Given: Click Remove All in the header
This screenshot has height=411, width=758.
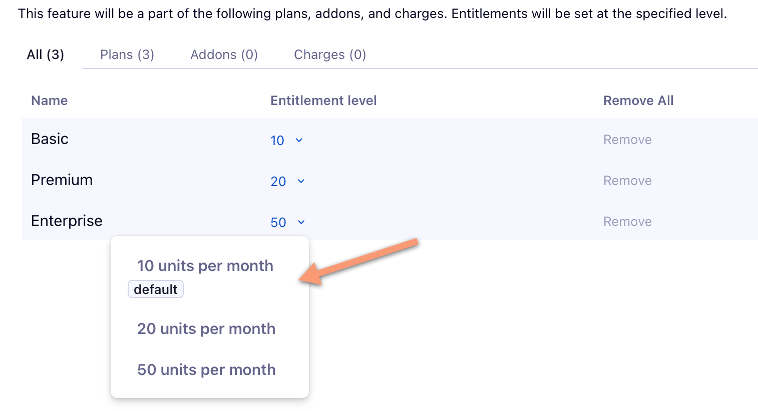Looking at the screenshot, I should pos(638,100).
